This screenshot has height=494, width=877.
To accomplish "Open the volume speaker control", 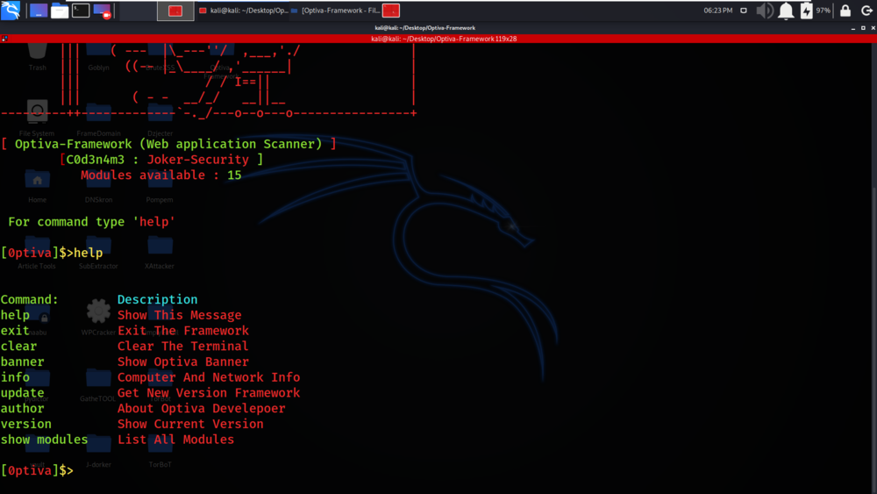I will coord(765,11).
